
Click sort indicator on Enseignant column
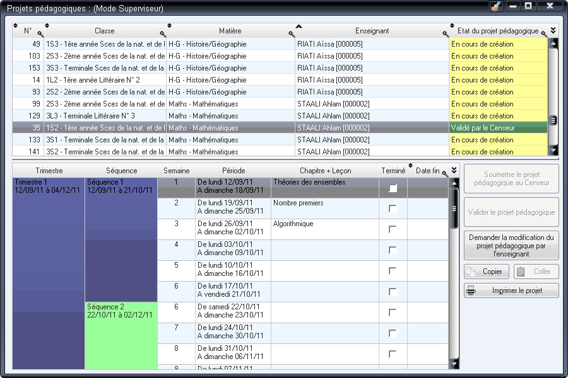pos(299,26)
